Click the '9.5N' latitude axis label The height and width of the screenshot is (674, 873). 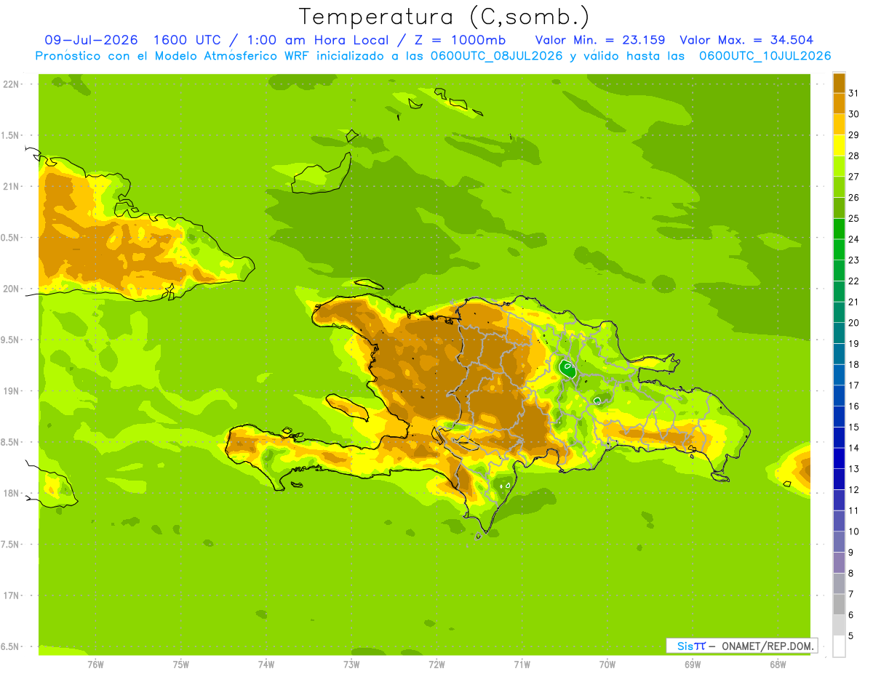(x=9, y=340)
